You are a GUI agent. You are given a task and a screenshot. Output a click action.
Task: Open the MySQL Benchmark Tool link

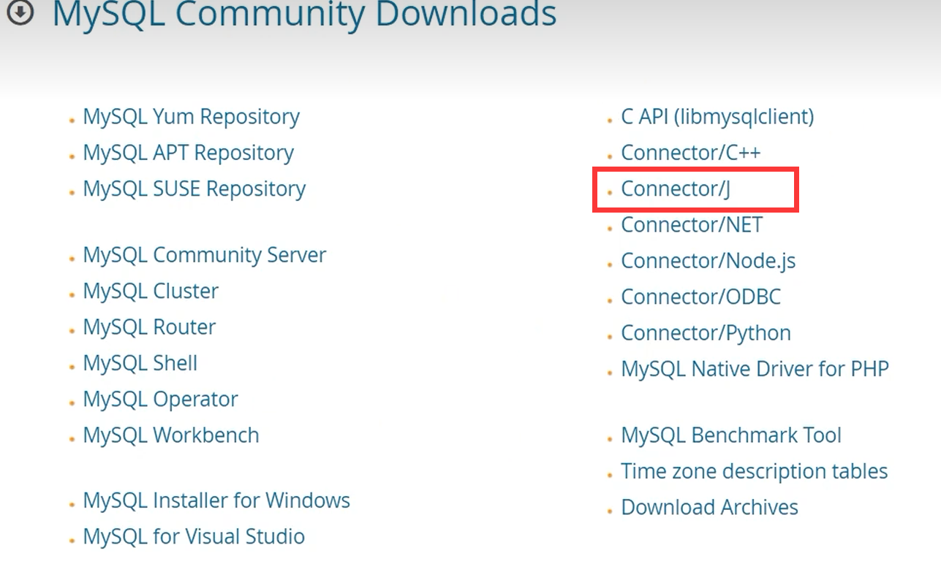[x=731, y=435]
